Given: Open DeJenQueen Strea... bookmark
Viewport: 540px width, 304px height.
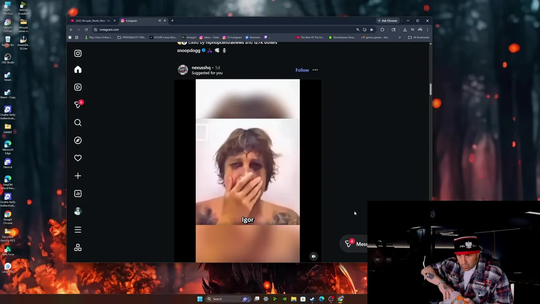Looking at the screenshot, I should [342, 38].
